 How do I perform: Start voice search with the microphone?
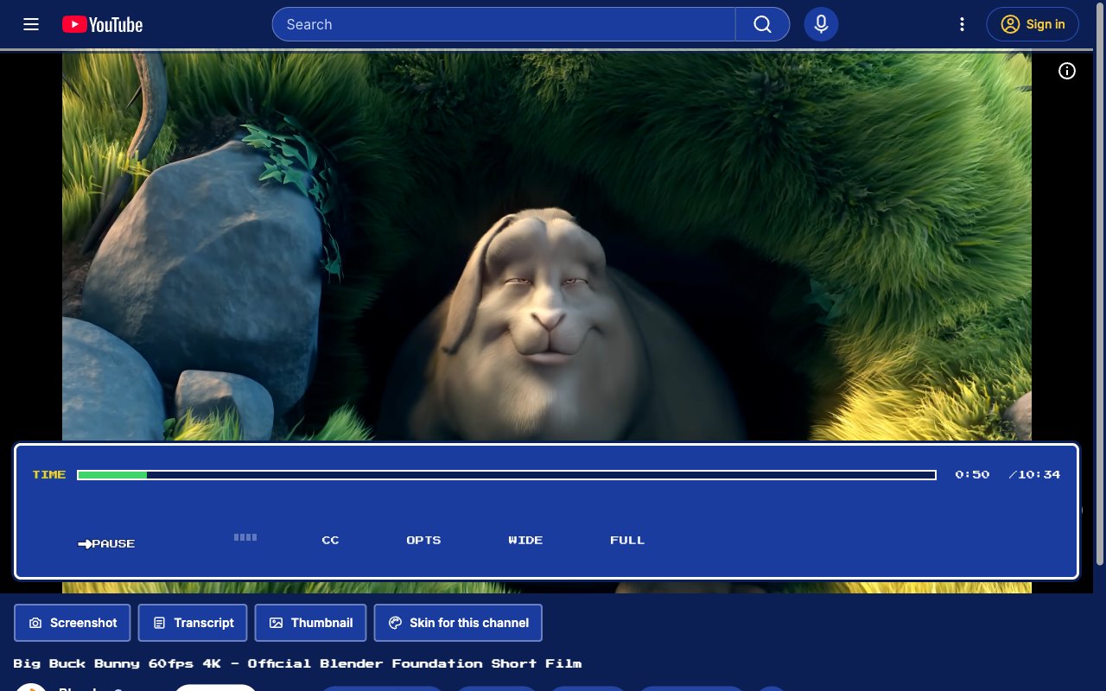coord(821,24)
